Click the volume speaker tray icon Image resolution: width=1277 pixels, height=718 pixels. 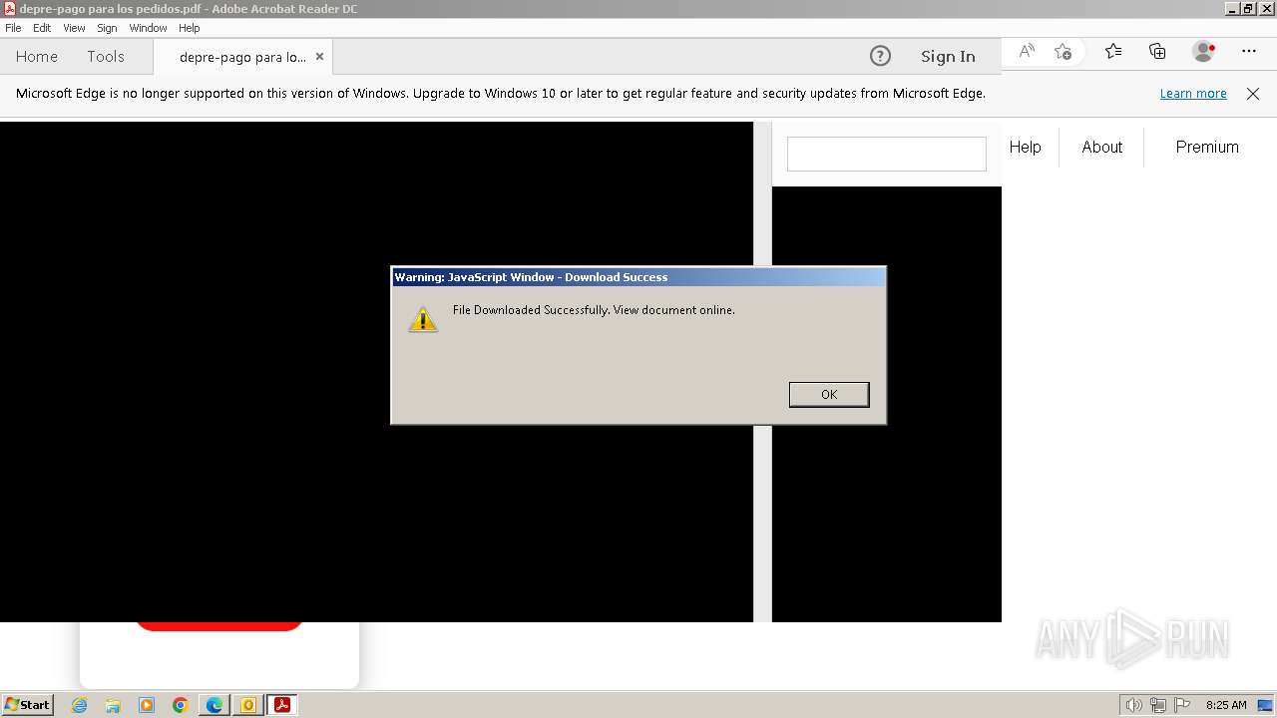coord(1134,705)
